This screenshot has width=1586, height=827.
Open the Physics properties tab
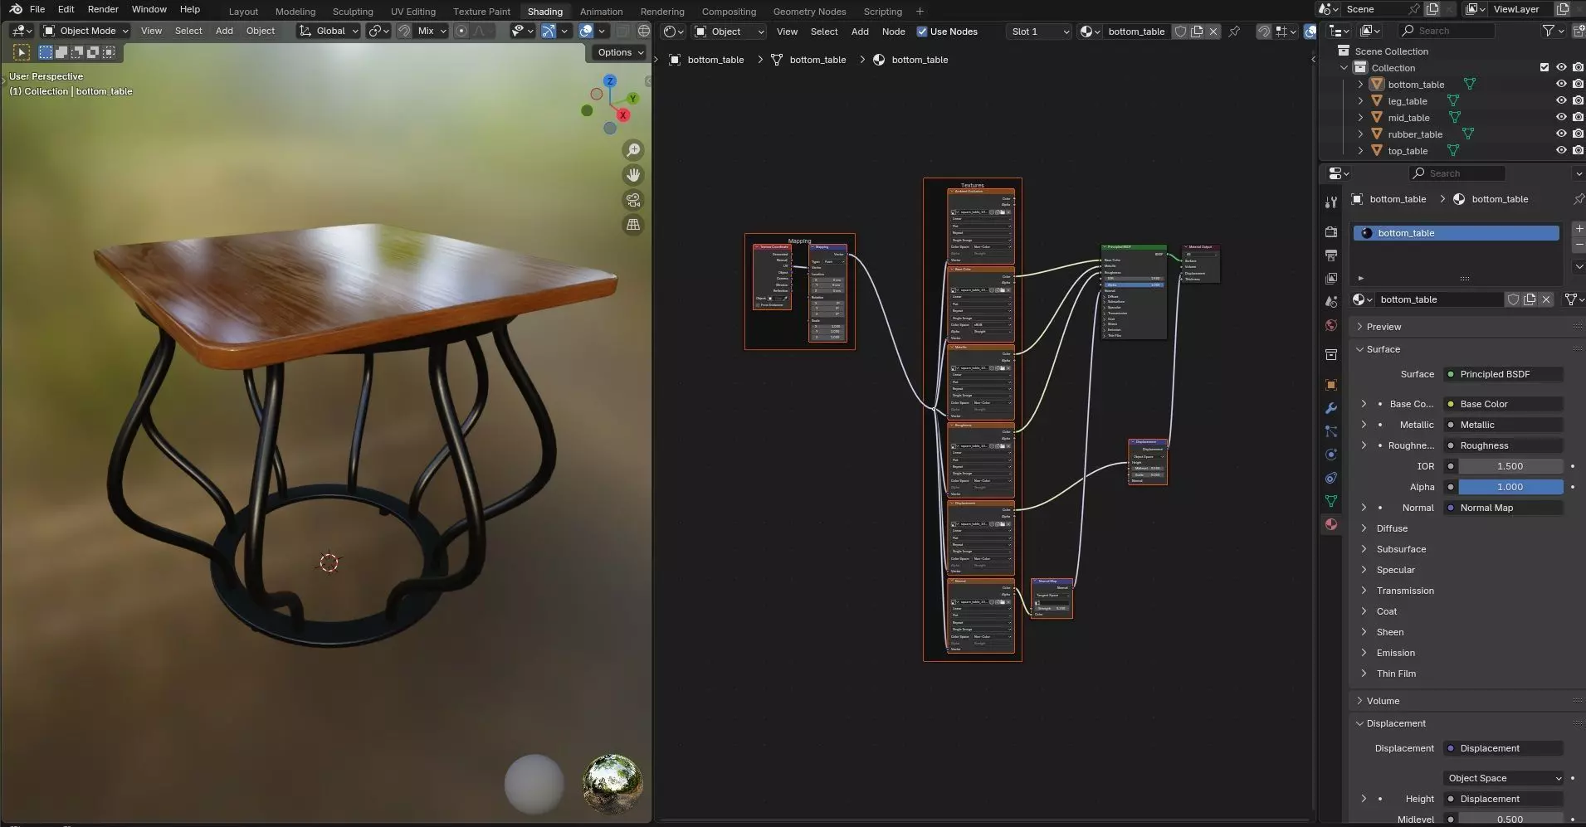[x=1331, y=455]
